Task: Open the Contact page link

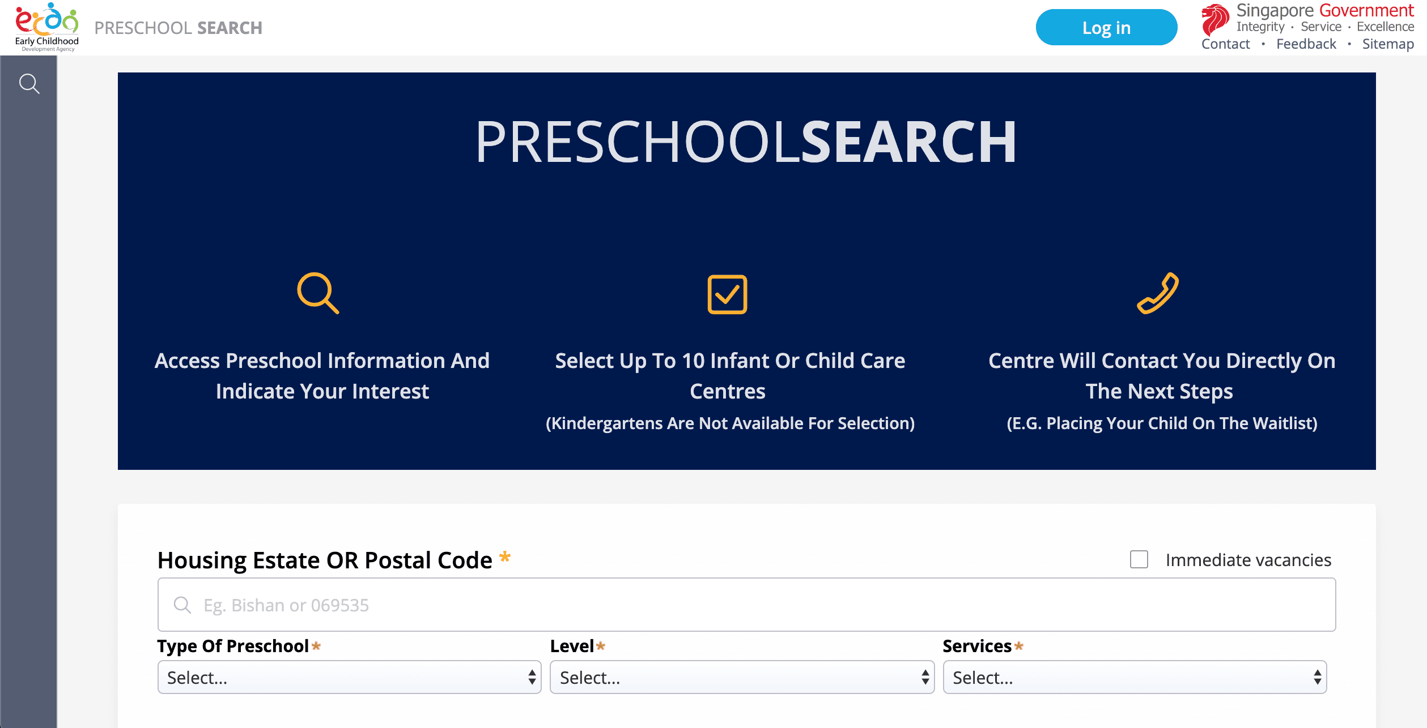Action: 1225,44
